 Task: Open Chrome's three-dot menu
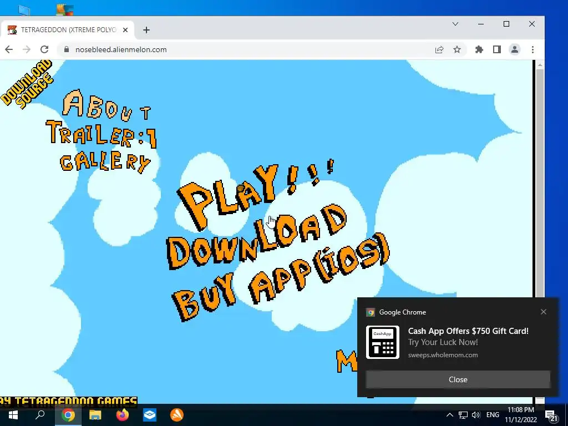coord(532,49)
